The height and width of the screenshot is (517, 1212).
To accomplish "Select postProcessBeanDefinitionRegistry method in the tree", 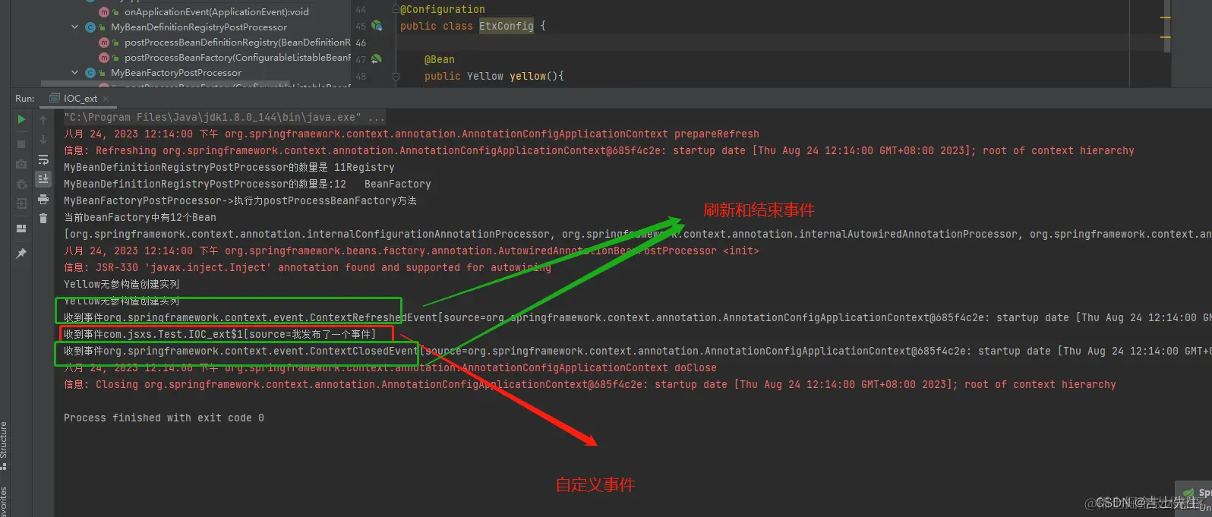I will pyautogui.click(x=238, y=43).
